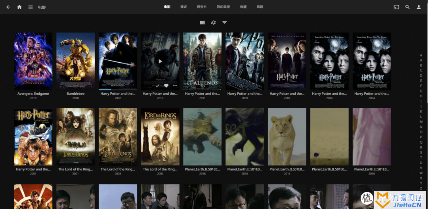Image resolution: width=428 pixels, height=209 pixels.
Task: Jump to letter S in index
Action: coord(421,152)
